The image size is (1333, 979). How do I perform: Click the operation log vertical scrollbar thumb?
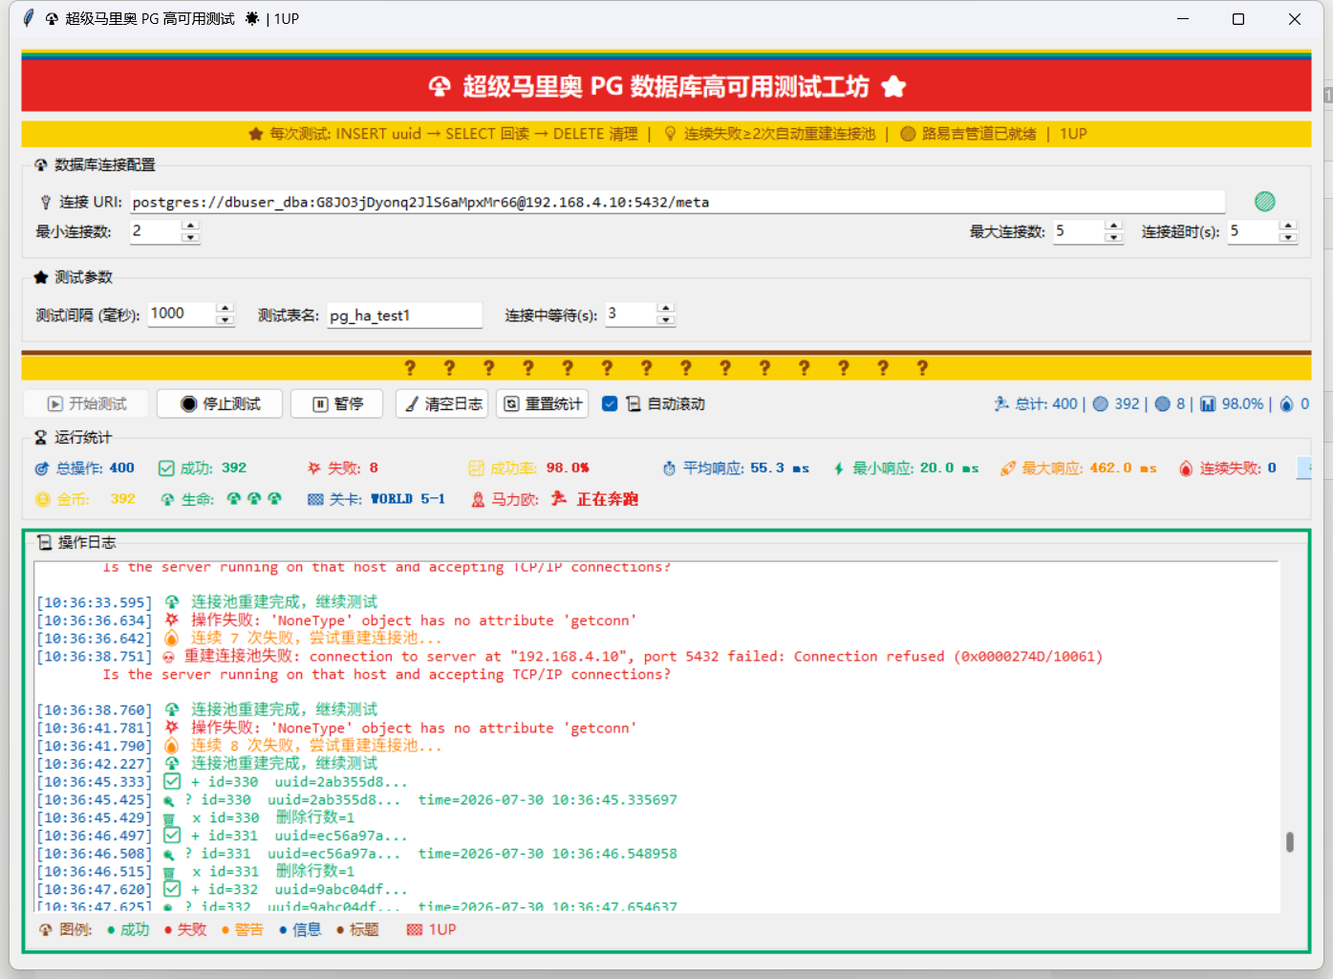click(1290, 841)
